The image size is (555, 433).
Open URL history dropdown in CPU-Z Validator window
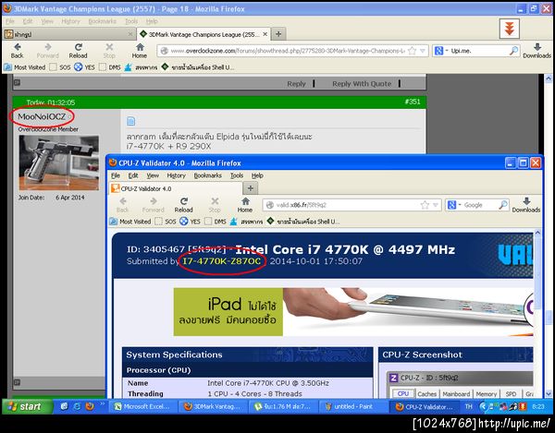[x=436, y=205]
